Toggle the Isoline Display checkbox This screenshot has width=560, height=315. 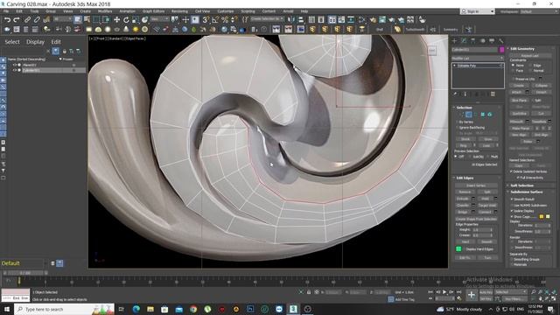[512, 211]
